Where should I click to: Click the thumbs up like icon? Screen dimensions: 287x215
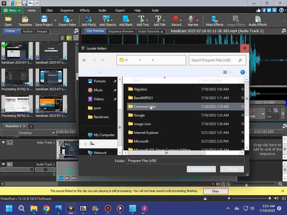pos(258,10)
